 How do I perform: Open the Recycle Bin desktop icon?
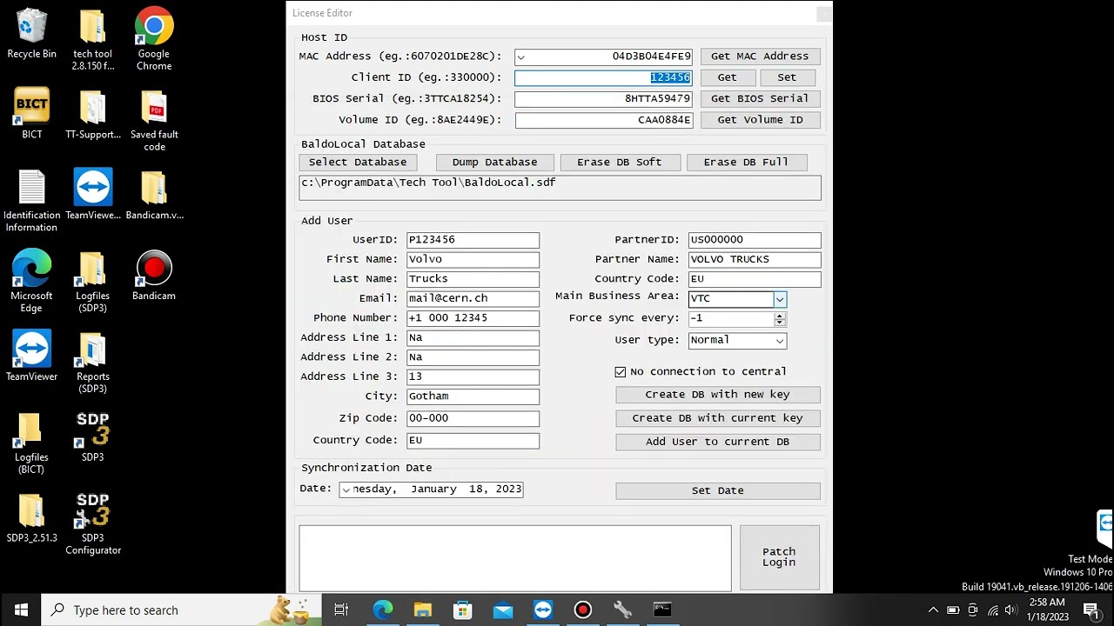pyautogui.click(x=31, y=35)
